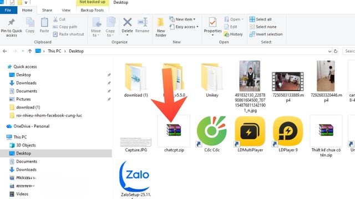Click Copy path in Clipboard group
355x199 pixels.
(x=65, y=27)
